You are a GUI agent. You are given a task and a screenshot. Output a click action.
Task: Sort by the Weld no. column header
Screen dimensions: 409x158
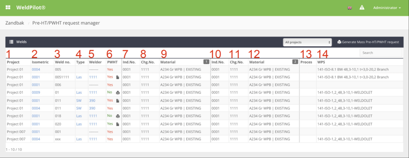(x=63, y=62)
